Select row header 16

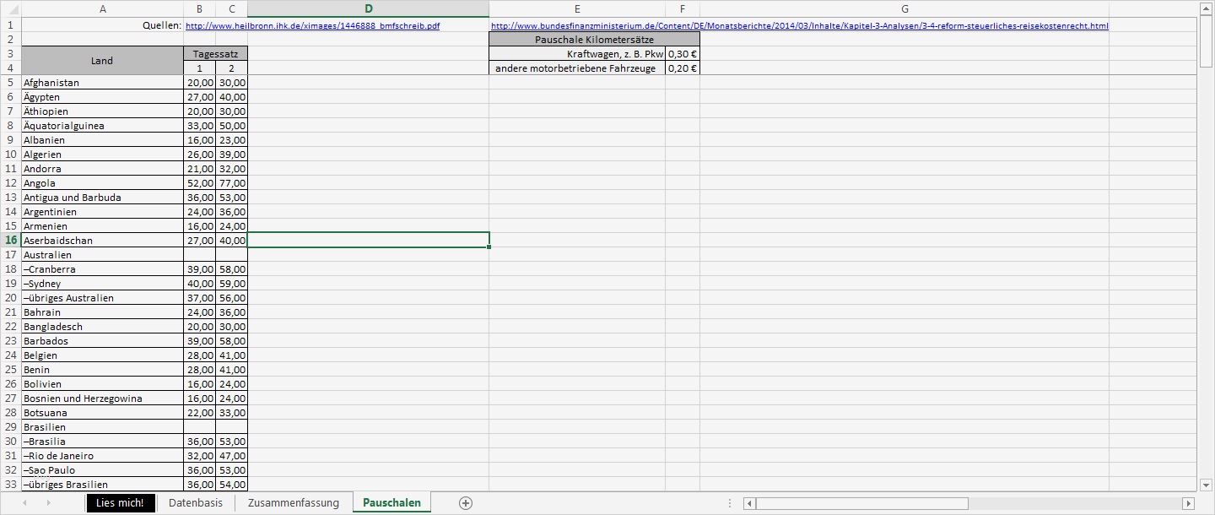[11, 240]
